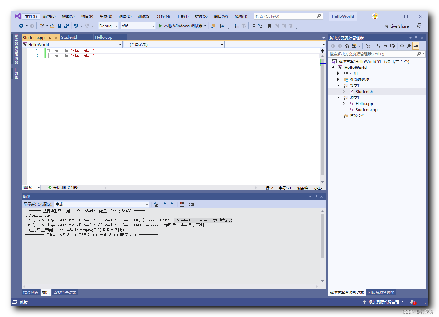Toggle auto-hide pin on Output panel

pyautogui.click(x=316, y=196)
